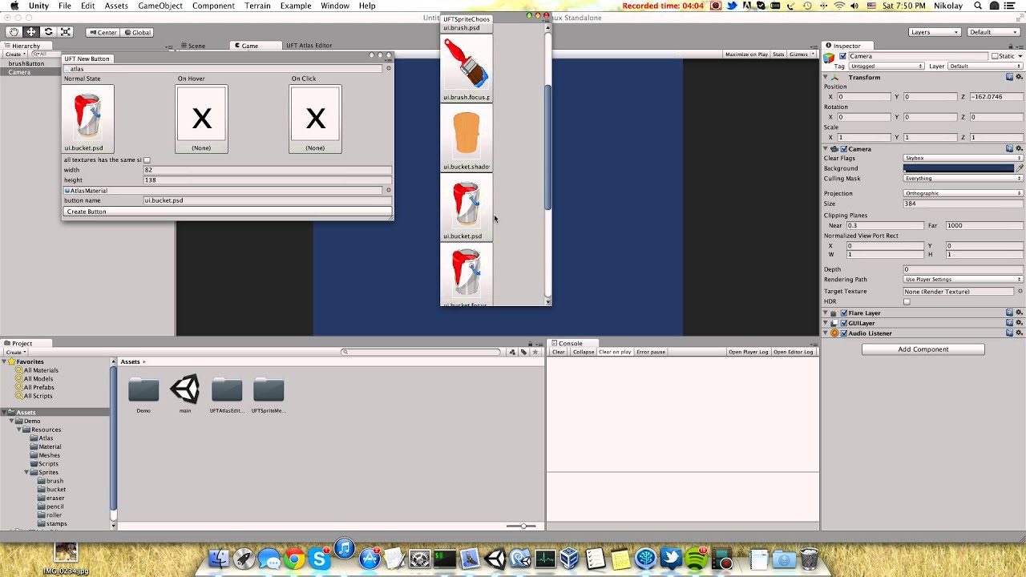Toggle GUILayer component checkbox
The height and width of the screenshot is (577, 1026).
843,323
